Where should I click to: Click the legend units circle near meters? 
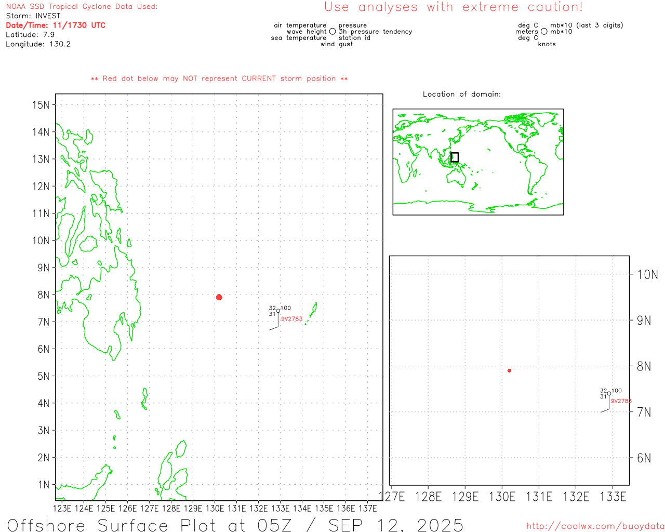pyautogui.click(x=544, y=32)
